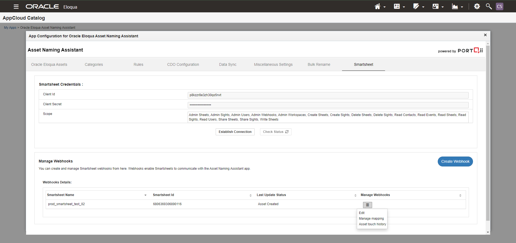Select Manage mapping from context menu
The height and width of the screenshot is (243, 516).
click(x=371, y=219)
